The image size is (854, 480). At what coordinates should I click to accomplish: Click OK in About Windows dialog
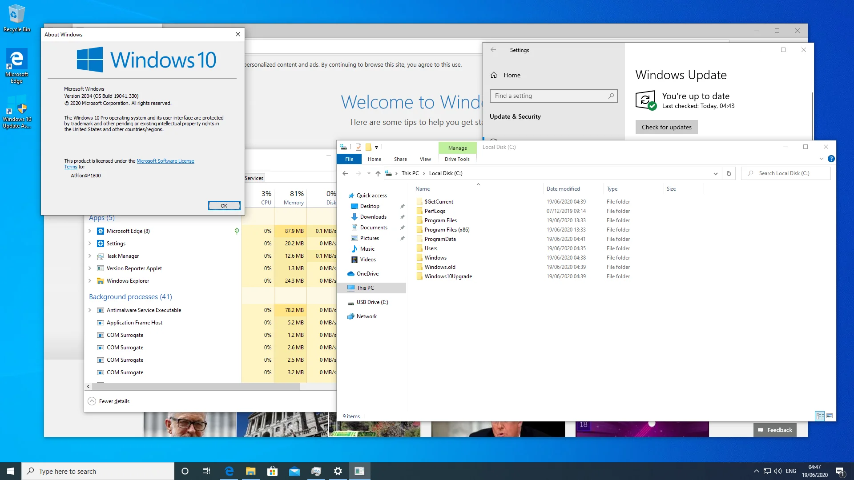[224, 205]
